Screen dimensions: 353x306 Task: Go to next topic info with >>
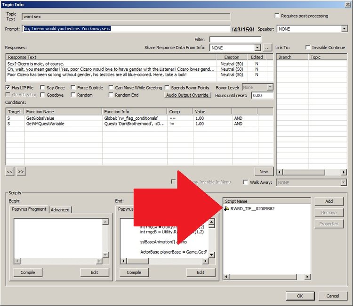tap(21, 172)
